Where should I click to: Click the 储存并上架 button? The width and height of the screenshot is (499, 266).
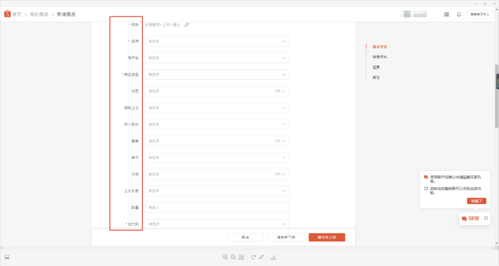328,237
